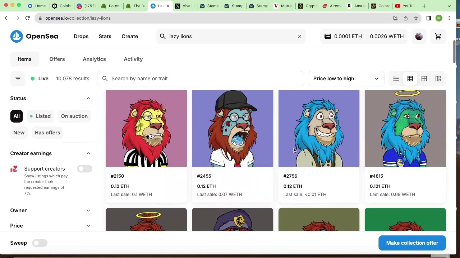
Task: Toggle the filters sidebar icon
Action: pyautogui.click(x=18, y=78)
